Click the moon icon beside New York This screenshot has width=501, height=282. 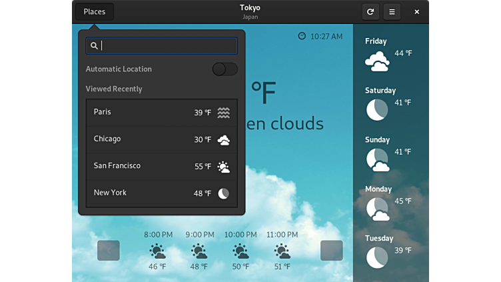pyautogui.click(x=224, y=193)
